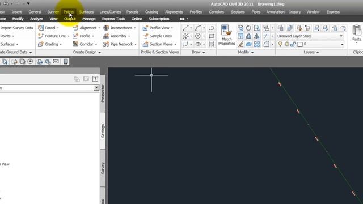Click the Fillet tool in Modify panel
363x204 pixels.
(266, 44)
